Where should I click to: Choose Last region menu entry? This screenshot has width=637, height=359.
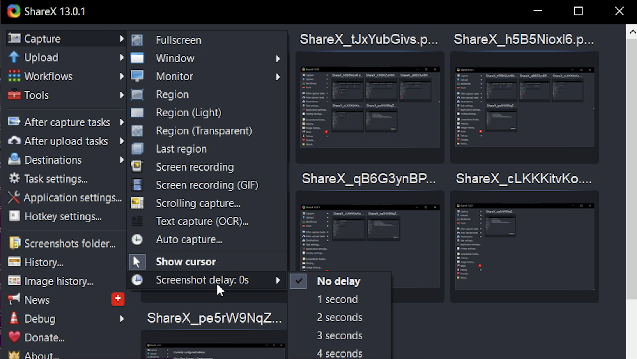(207, 149)
